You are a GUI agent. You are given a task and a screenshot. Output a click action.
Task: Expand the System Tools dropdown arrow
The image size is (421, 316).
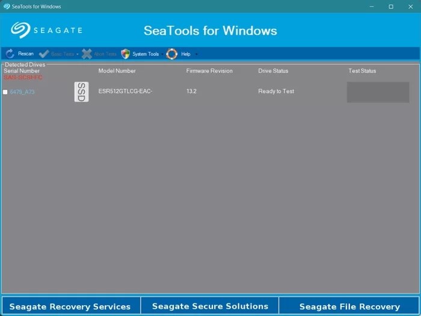point(162,54)
